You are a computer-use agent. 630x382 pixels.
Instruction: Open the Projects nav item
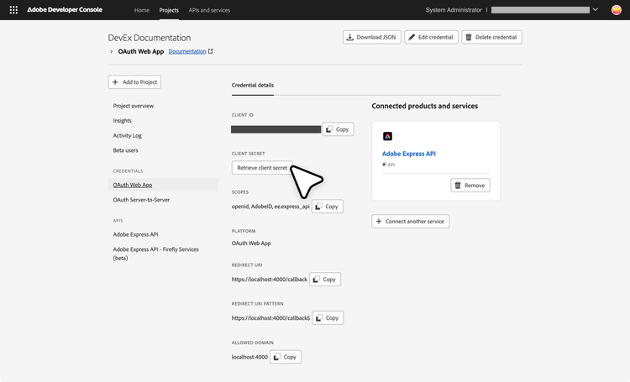click(169, 10)
